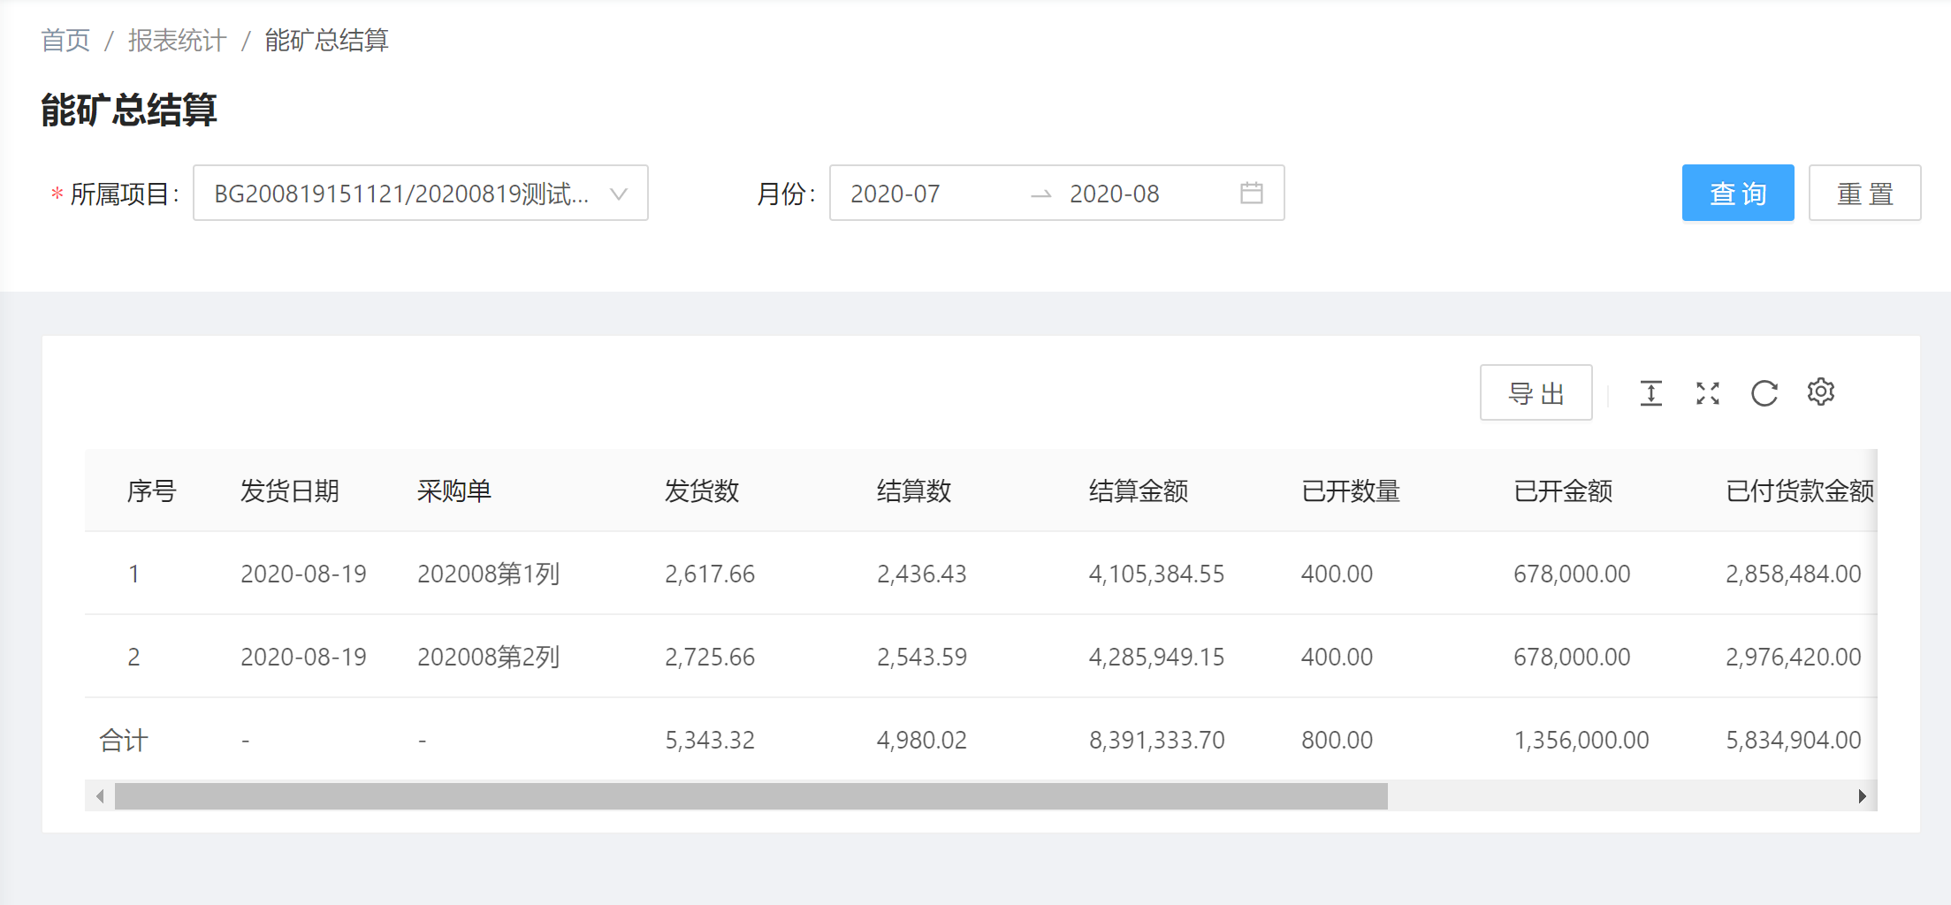Click settlement quantity 2,436.43
The height and width of the screenshot is (905, 1951).
pyautogui.click(x=922, y=574)
